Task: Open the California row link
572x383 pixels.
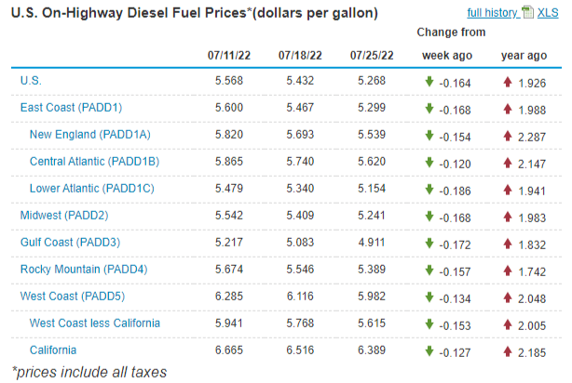Action: 53,350
